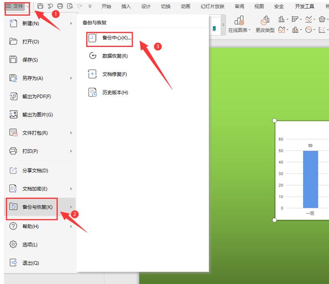Screen dimensions: 329x284
Task: Switch to the 插入 ribbon tab
Action: (x=126, y=7)
